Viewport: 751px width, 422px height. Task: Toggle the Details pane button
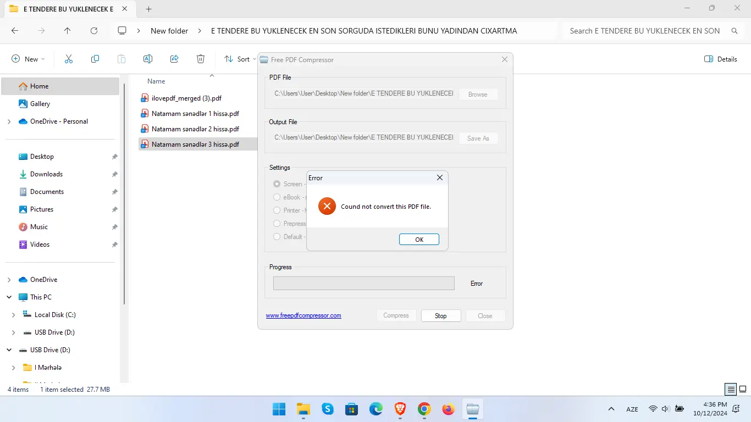(721, 59)
